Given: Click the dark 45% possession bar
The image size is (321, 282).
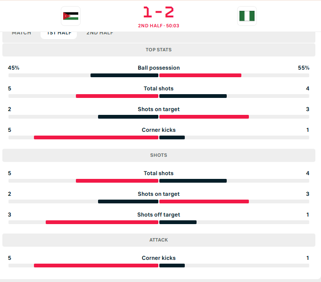Looking at the screenshot, I should pos(124,75).
